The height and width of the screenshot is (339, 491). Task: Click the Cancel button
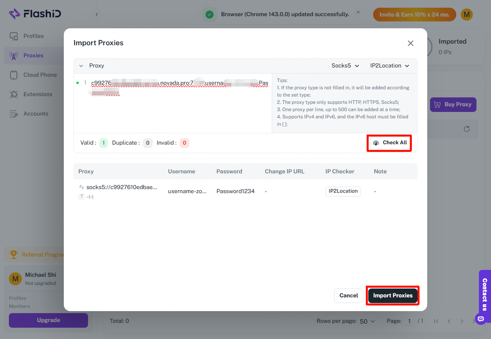348,295
